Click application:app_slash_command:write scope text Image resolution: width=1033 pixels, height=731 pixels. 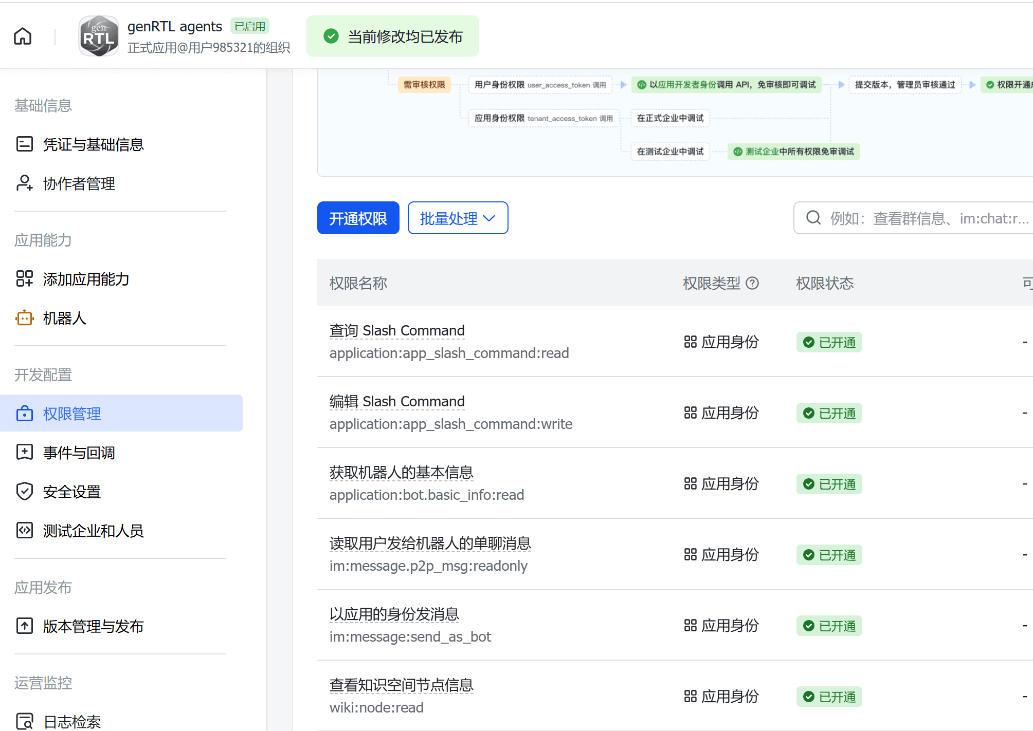451,424
